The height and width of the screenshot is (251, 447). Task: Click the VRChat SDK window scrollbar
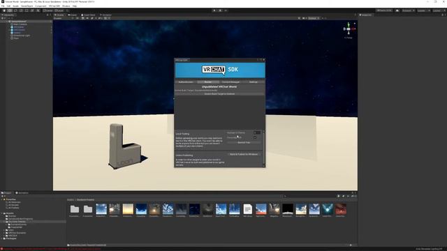point(264,149)
